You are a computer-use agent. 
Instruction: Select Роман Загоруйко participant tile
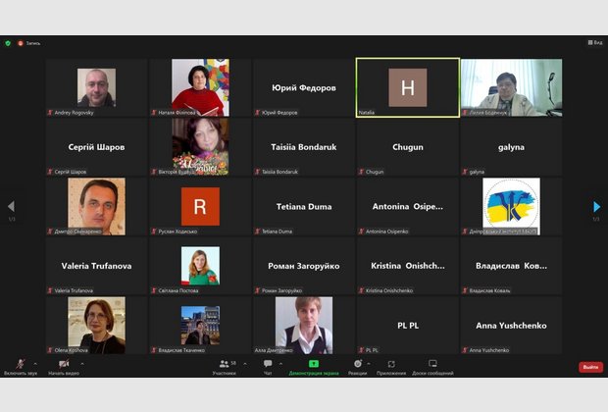point(304,266)
